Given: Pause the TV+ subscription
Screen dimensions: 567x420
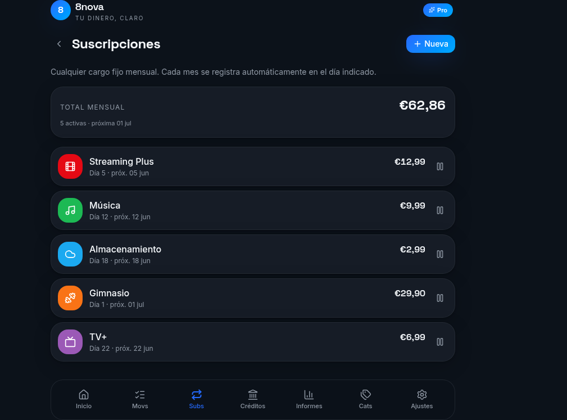Looking at the screenshot, I should coord(439,341).
